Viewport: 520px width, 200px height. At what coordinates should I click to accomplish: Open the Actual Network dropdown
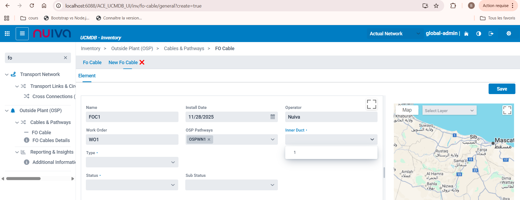395,34
